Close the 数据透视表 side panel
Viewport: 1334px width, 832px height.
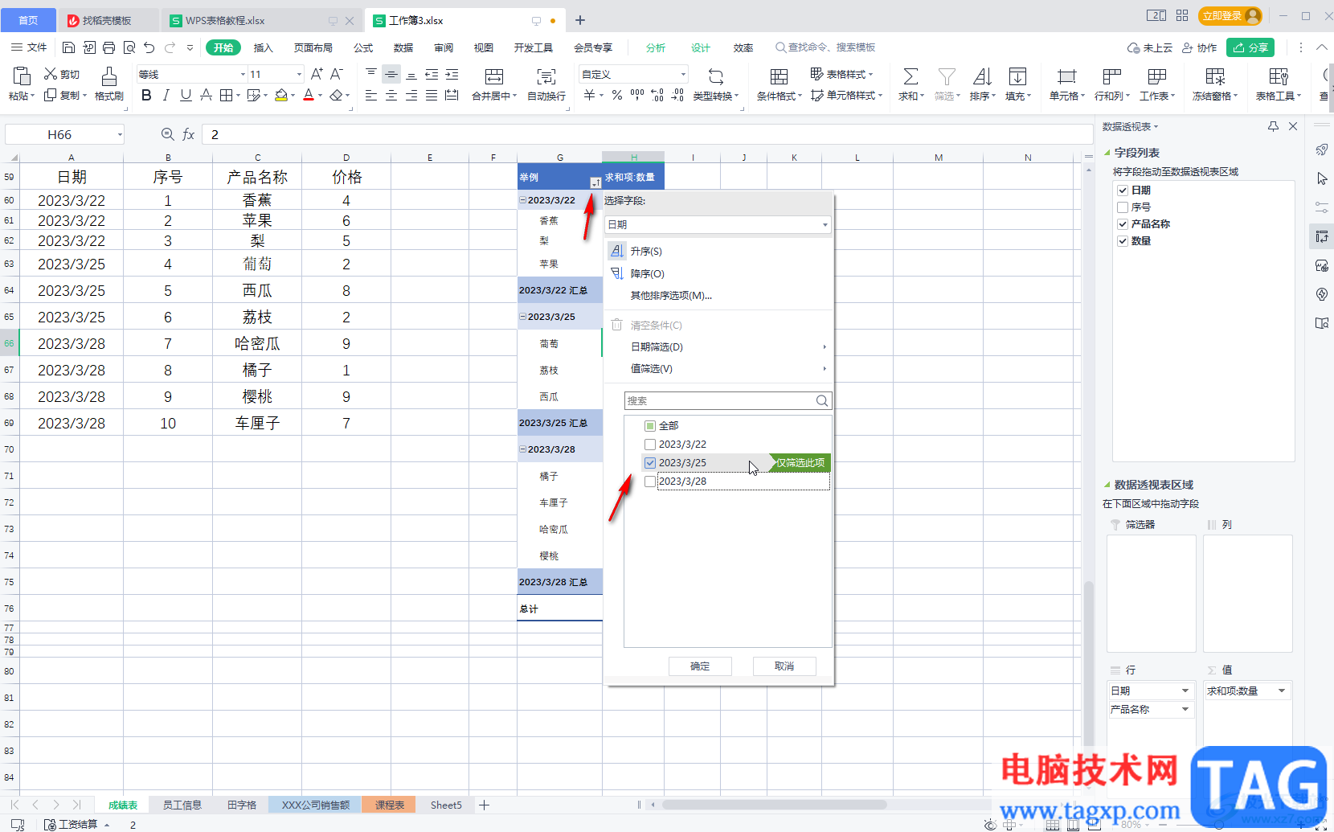(x=1293, y=126)
